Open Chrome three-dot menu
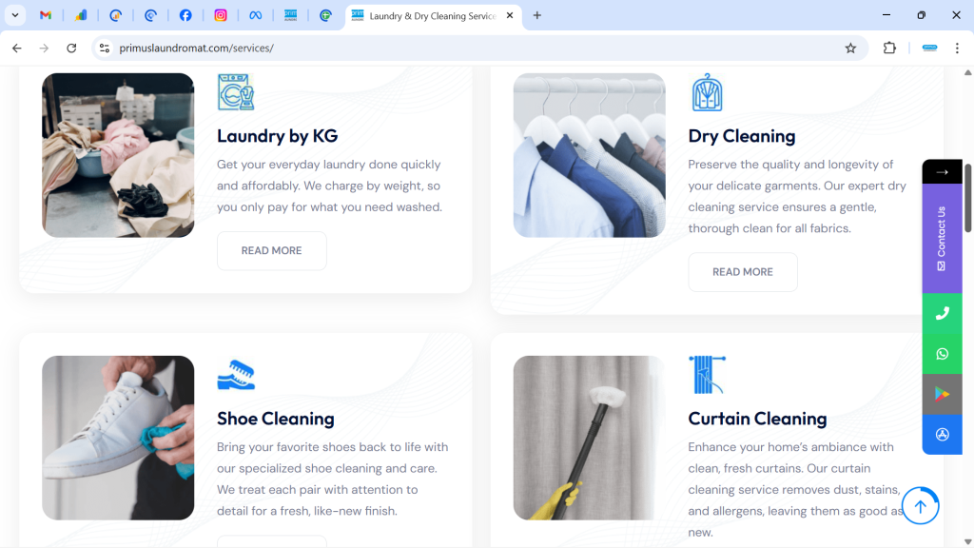 [x=957, y=49]
